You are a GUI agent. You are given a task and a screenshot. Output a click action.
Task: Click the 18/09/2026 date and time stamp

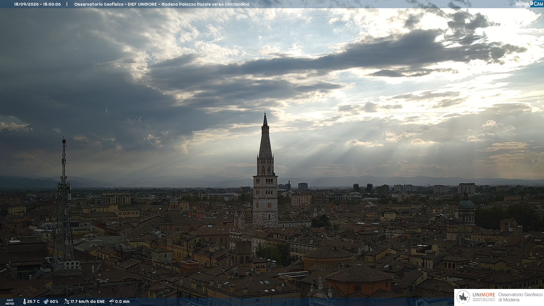point(37,4)
